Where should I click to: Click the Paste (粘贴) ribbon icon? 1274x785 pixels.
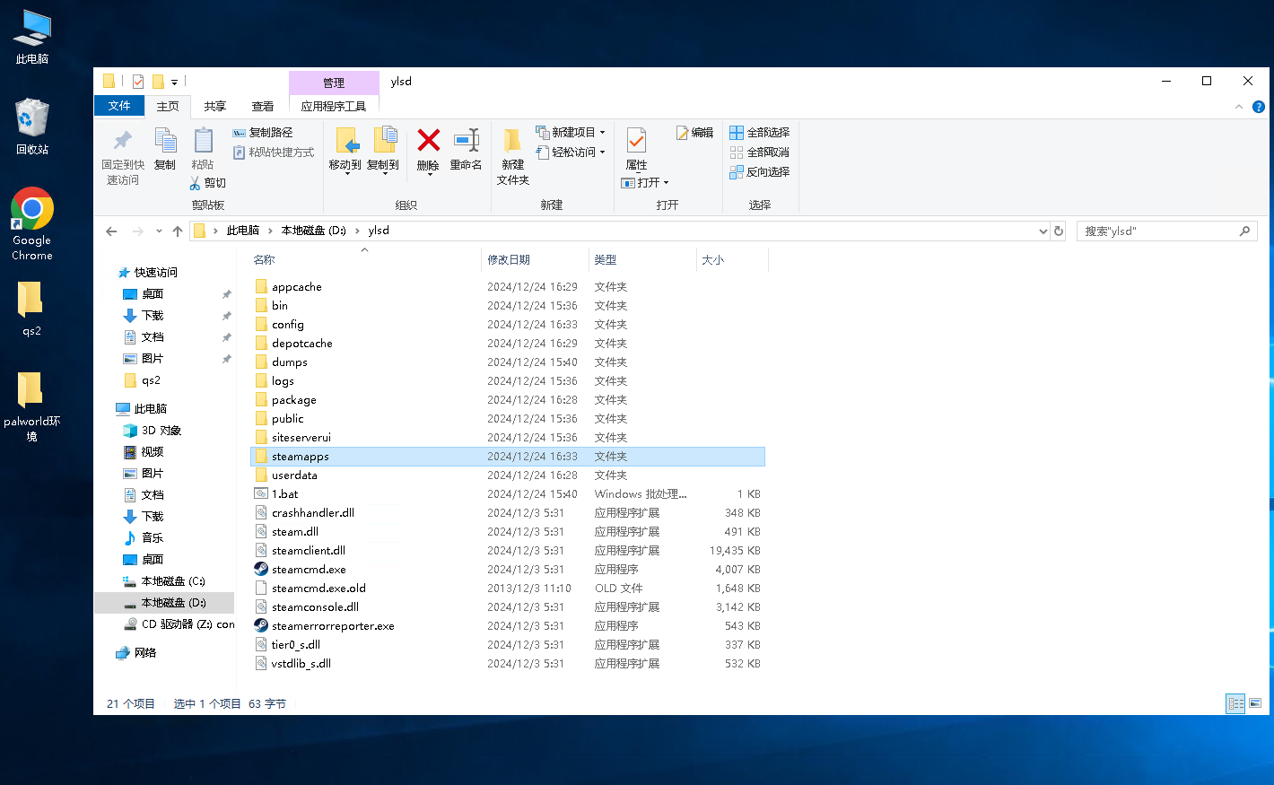203,140
